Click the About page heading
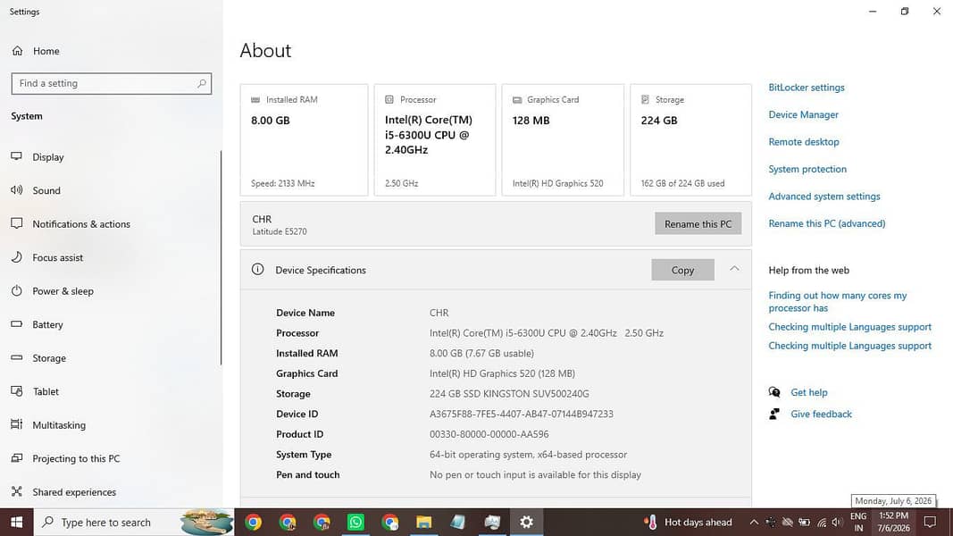The height and width of the screenshot is (536, 953). tap(265, 50)
